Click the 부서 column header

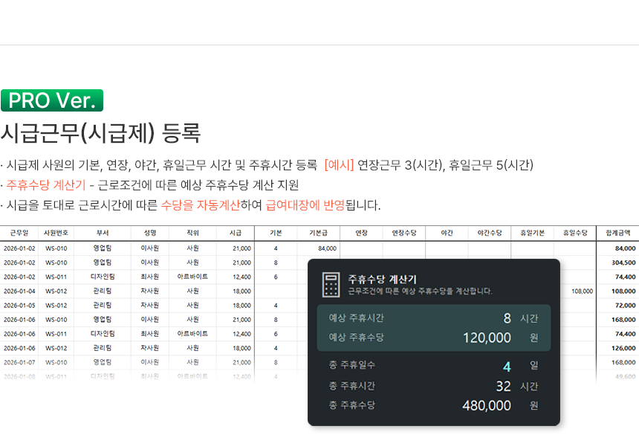[103, 233]
